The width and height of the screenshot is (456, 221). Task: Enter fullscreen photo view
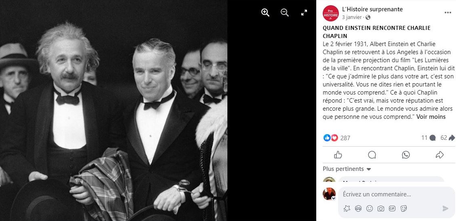304,13
